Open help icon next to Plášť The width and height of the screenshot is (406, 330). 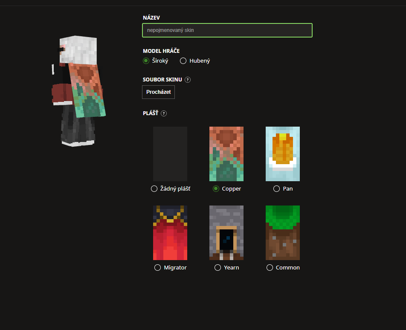click(164, 113)
